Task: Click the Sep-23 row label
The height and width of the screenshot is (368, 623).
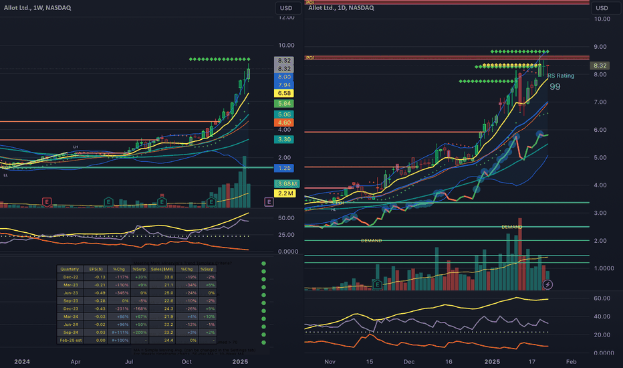Action: [70, 301]
